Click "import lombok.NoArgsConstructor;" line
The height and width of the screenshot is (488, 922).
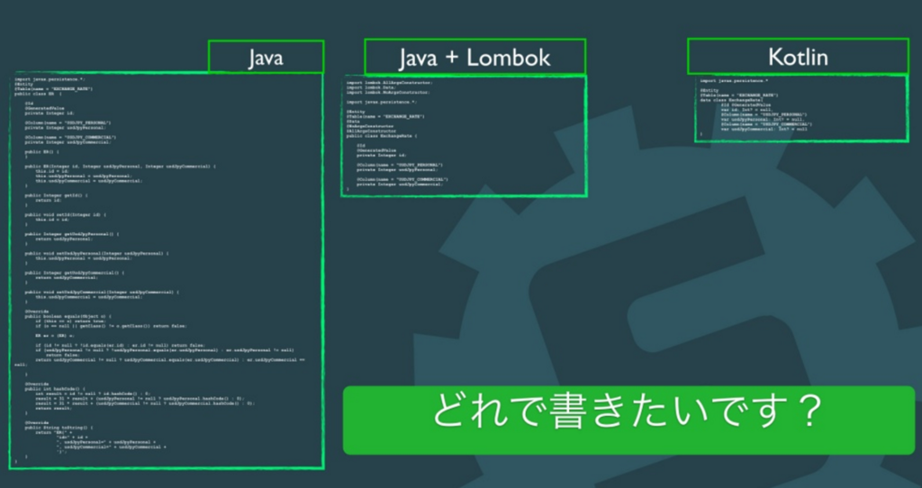click(x=388, y=93)
